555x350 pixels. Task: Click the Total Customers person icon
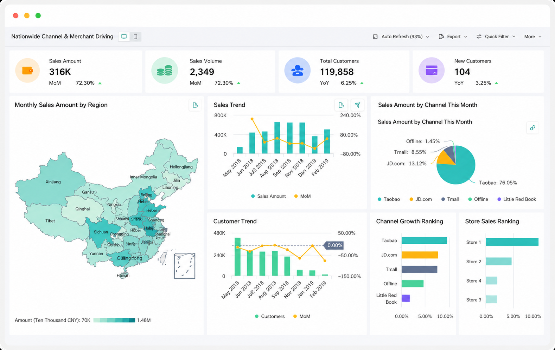(298, 71)
